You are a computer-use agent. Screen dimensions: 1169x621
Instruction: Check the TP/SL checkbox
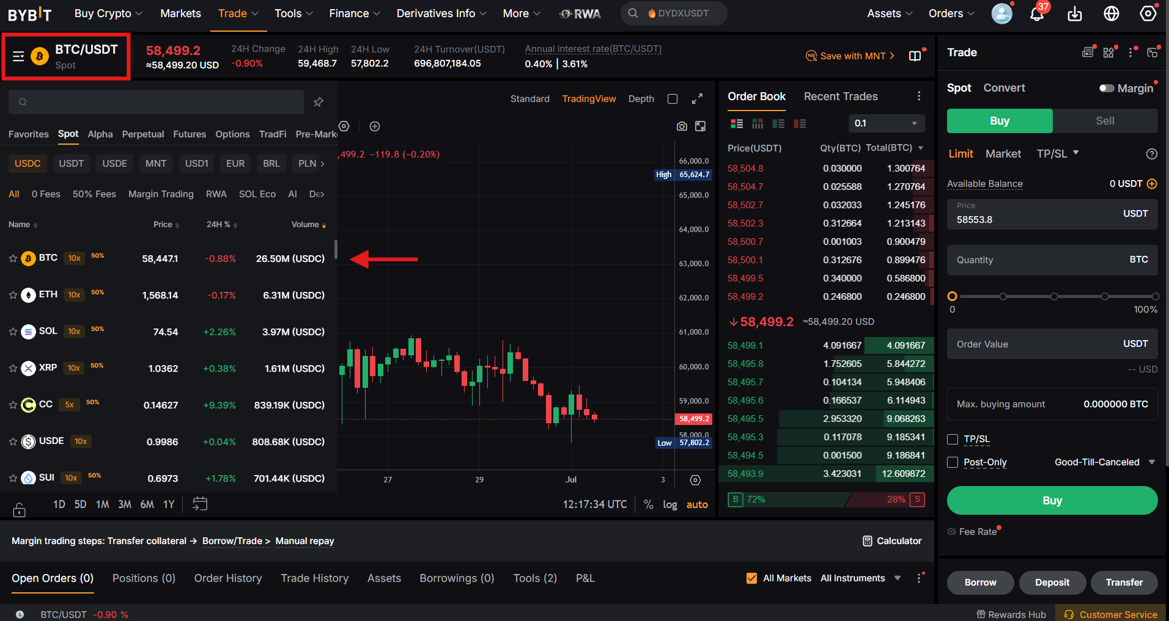[953, 439]
